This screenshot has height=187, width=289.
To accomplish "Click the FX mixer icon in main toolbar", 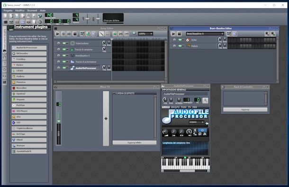I will click(28, 22).
